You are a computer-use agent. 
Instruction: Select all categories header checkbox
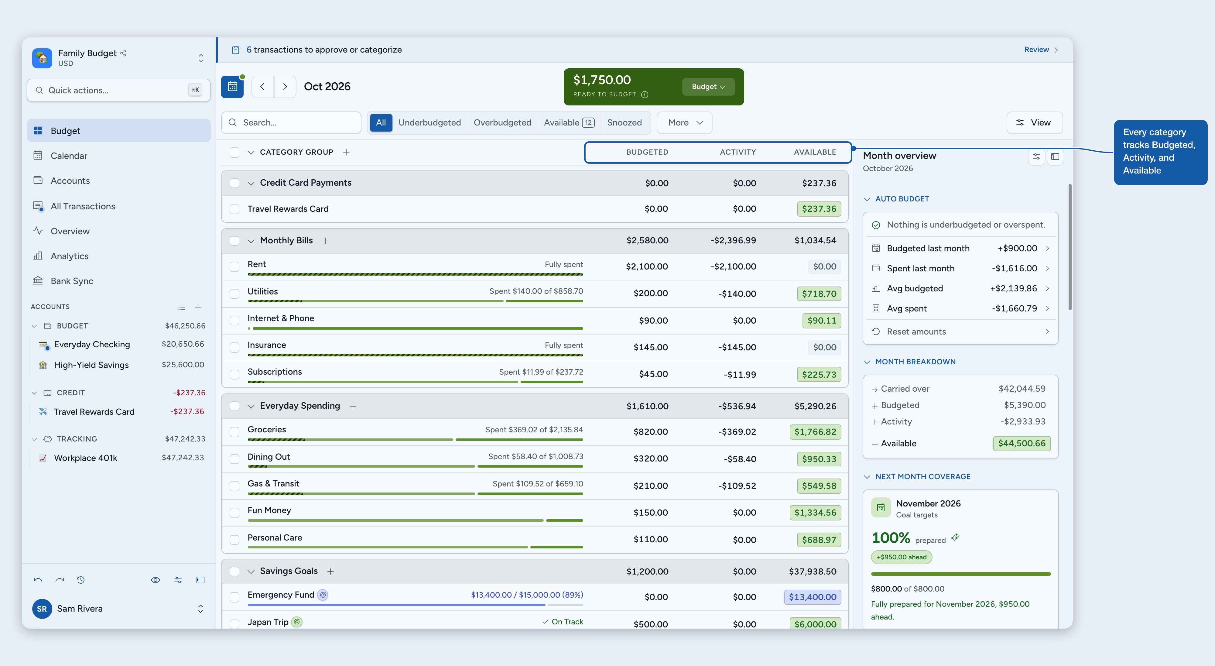click(x=234, y=152)
